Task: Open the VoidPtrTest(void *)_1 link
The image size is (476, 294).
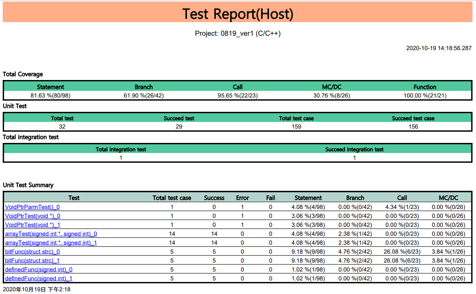Action: coord(33,225)
